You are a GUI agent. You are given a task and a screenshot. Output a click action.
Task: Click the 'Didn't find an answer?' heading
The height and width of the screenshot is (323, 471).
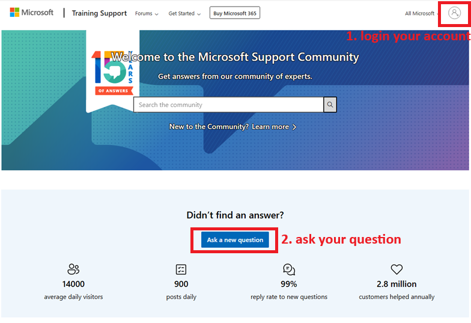[x=235, y=215]
